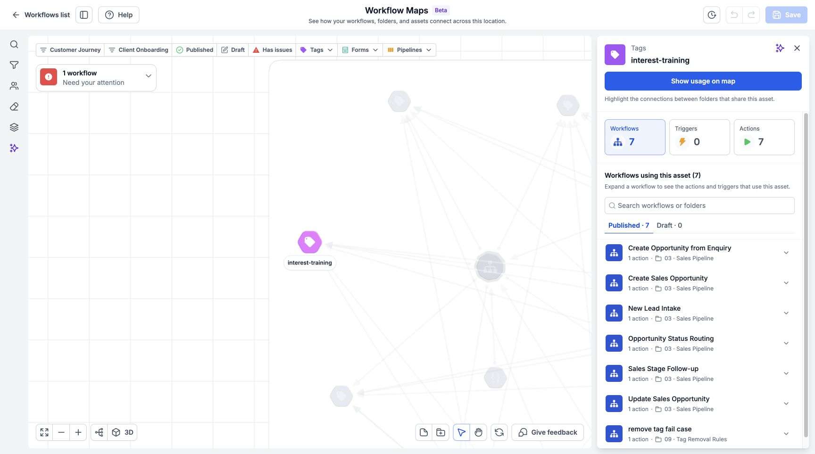Toggle the Customer Journey filter
Image resolution: width=815 pixels, height=454 pixels.
tap(70, 50)
